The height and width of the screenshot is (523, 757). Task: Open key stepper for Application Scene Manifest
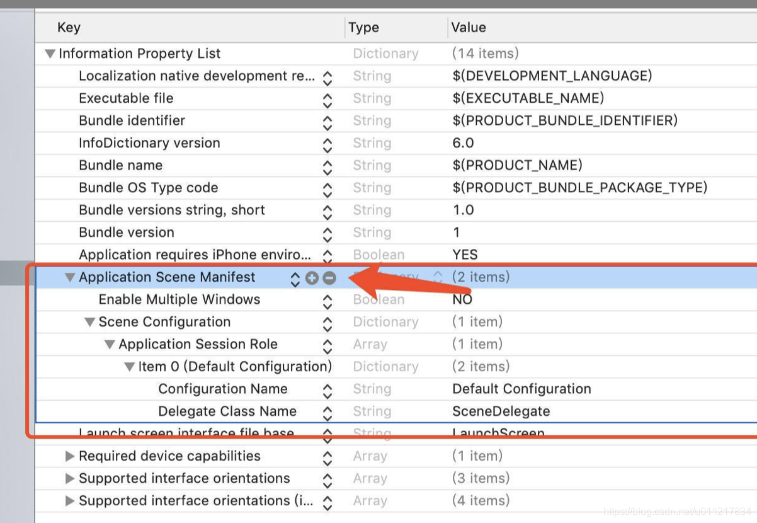(x=295, y=279)
